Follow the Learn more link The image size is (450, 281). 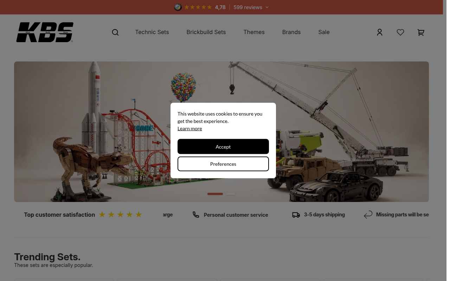[x=190, y=129]
